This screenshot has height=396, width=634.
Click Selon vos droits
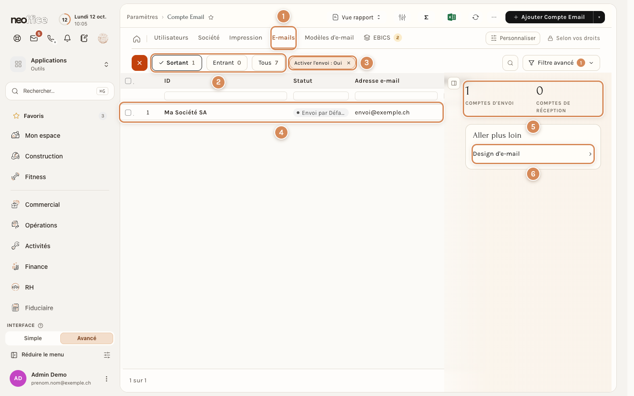click(574, 38)
